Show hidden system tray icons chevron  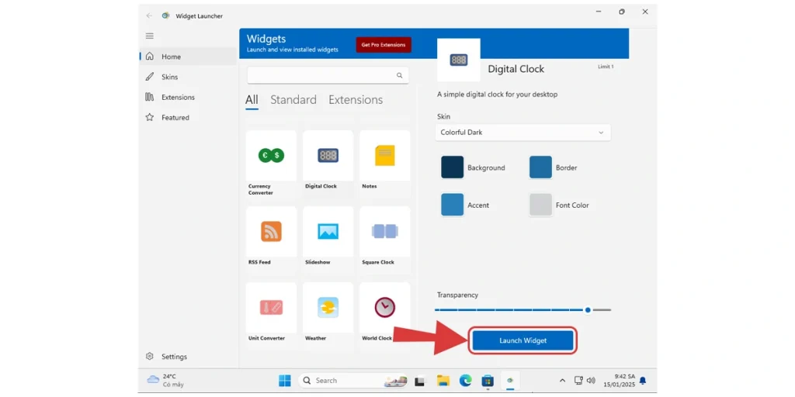coord(562,381)
